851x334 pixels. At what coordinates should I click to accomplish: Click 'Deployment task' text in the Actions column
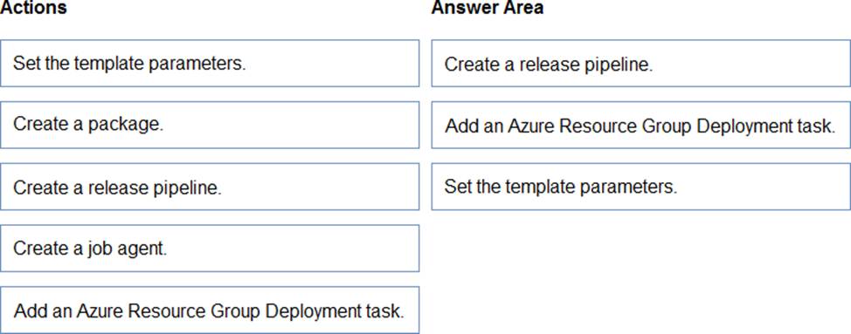coord(336,312)
